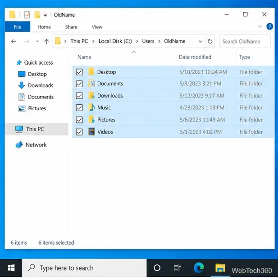Launch Microsoft Edge from the taskbar
278x280 pixels.
pos(199,268)
